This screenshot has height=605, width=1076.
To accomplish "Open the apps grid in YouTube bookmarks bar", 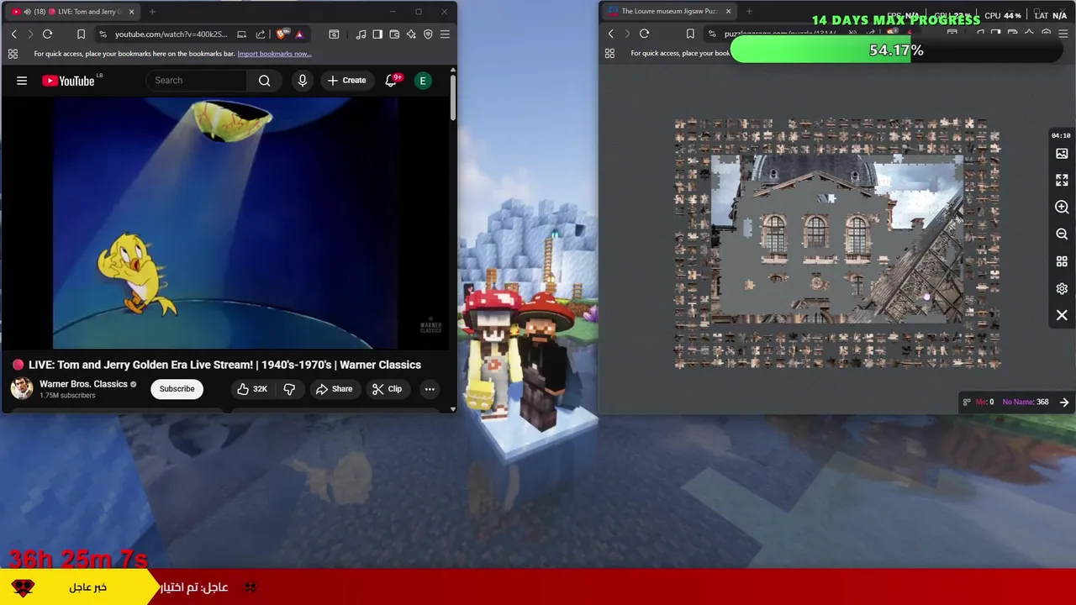I will coord(13,54).
